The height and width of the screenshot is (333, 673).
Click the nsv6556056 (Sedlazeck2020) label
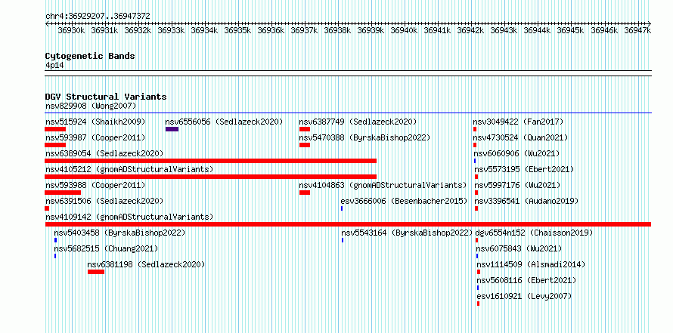pos(224,122)
